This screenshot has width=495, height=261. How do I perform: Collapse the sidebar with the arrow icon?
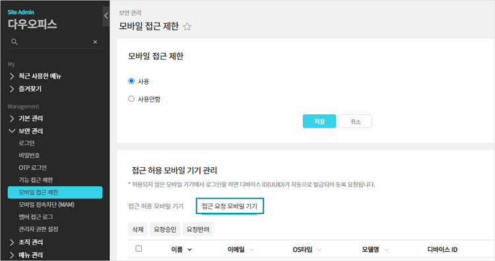tap(106, 15)
